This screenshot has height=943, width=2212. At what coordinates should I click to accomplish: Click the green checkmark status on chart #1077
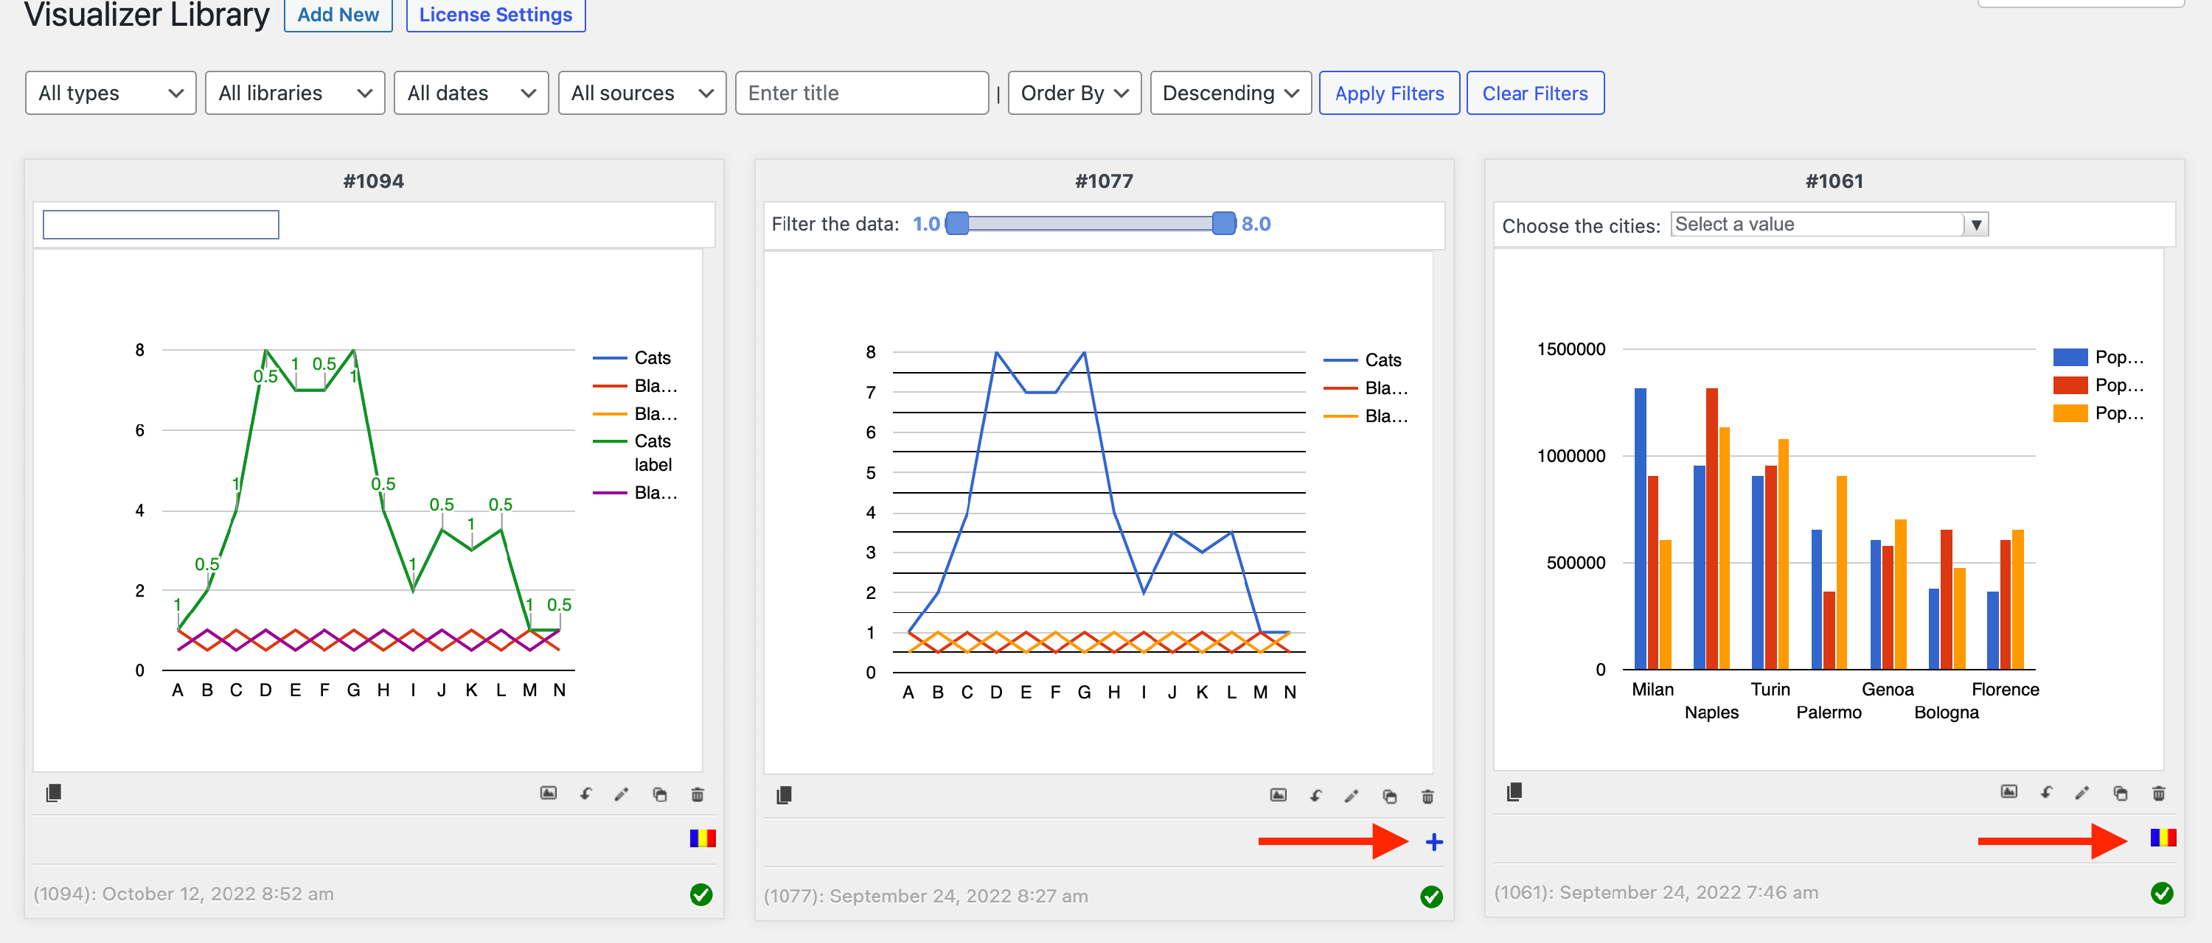[1430, 896]
